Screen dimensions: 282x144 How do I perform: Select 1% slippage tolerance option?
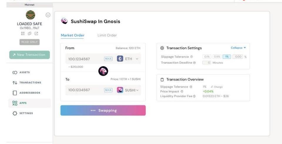[226, 57]
